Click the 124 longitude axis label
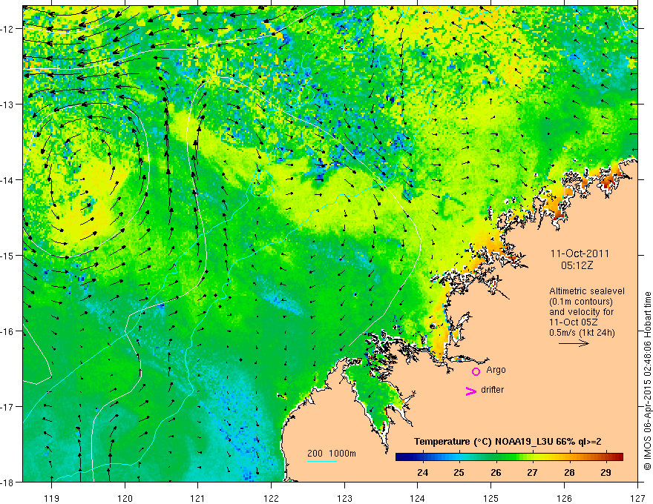The width and height of the screenshot is (653, 504). [418, 498]
